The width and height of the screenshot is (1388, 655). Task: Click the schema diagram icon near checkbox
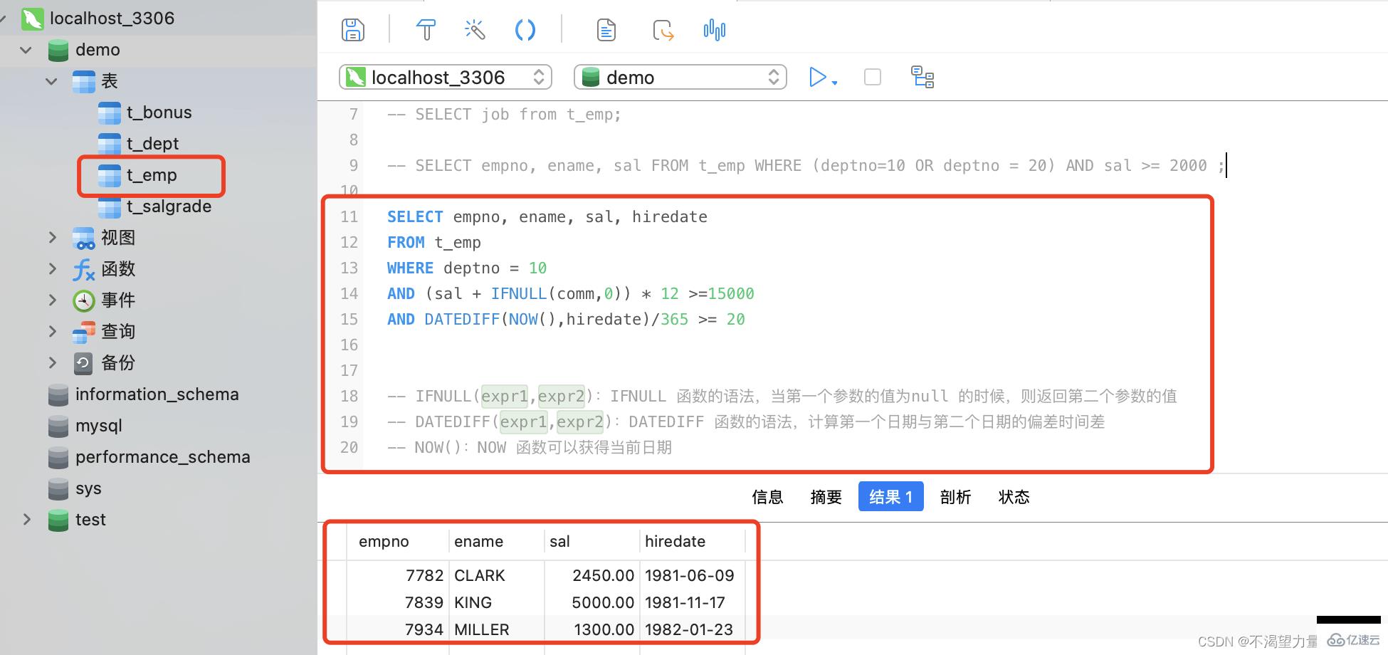click(x=922, y=77)
